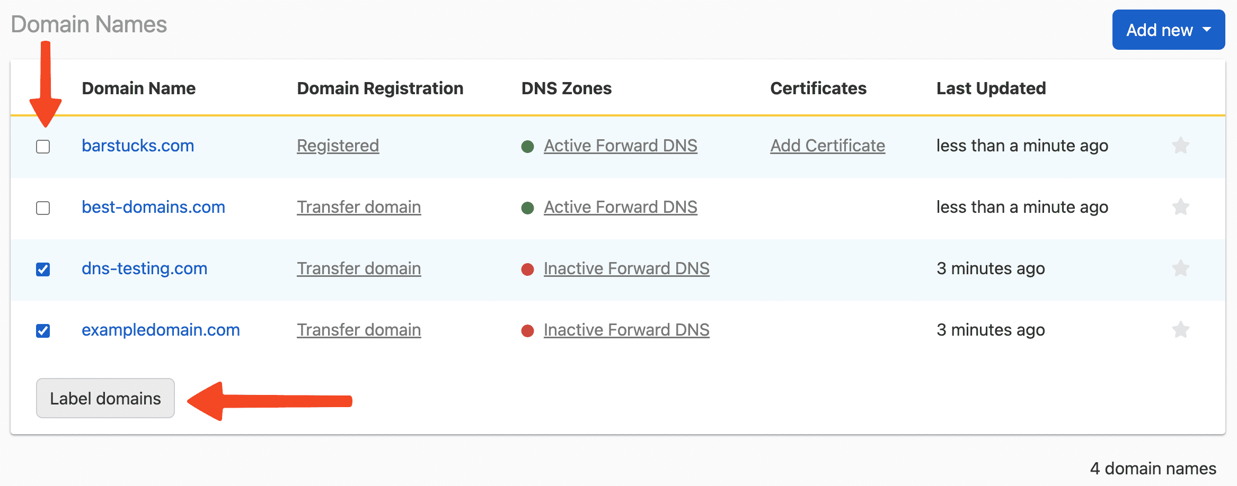Click the green status dot for barstucks.com
Screen dimensions: 1237x486
(527, 147)
